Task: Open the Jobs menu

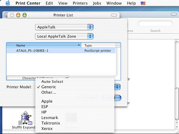Action: (x=97, y=3)
